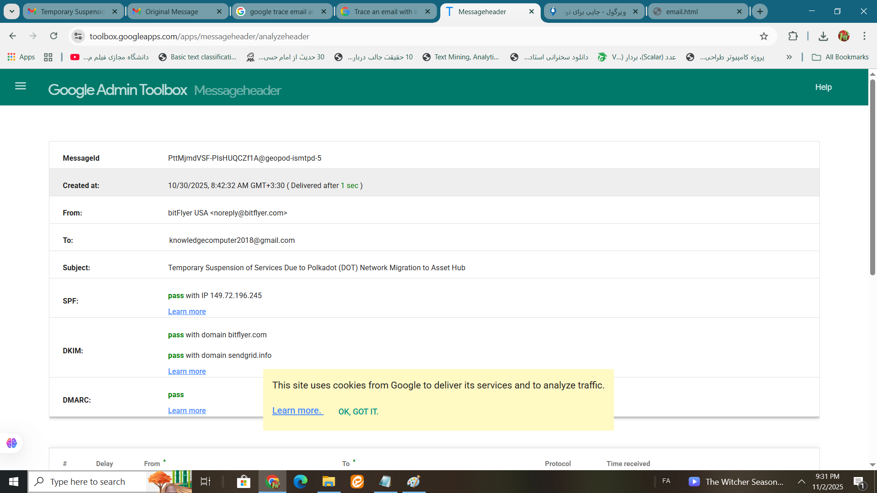Click OK, GOT IT on cookie notice
Screen dimensions: 877x493
tap(358, 412)
